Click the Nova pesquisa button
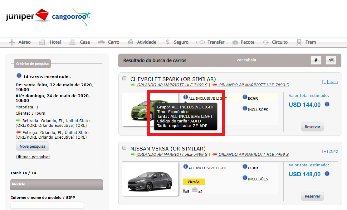Image resolution: width=347 pixels, height=210 pixels. (x=32, y=146)
